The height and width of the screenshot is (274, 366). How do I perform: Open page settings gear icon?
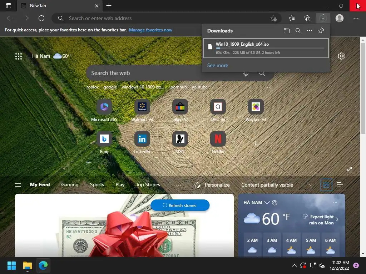(x=341, y=56)
